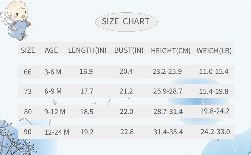Click the LENGTH(IN) column header
Screen dimensions: 251x155
(x=87, y=50)
